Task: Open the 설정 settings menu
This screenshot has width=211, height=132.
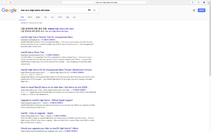Action: pyautogui.click(x=68, y=17)
